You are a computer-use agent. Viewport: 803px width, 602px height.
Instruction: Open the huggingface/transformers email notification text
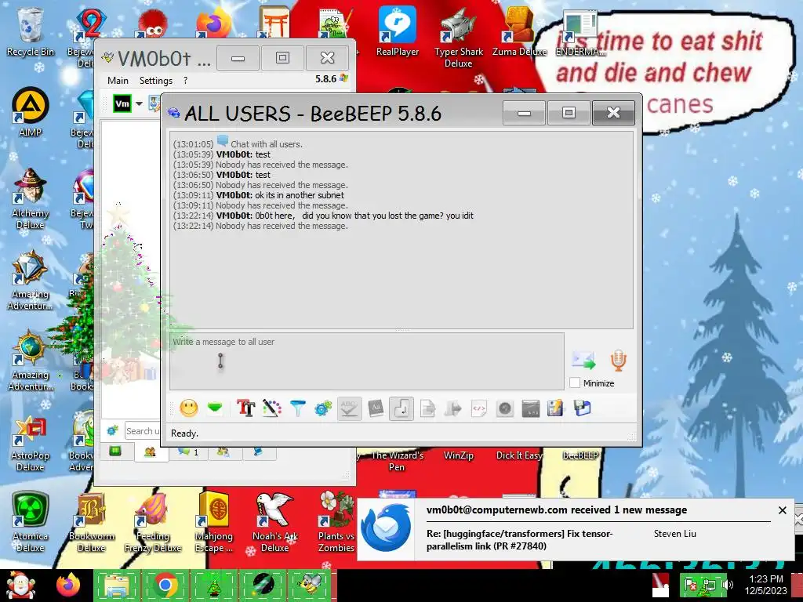click(x=519, y=539)
